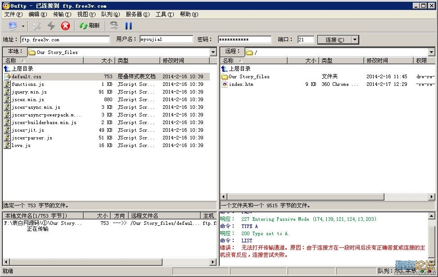Sort local files by 大小 column

click(99, 61)
